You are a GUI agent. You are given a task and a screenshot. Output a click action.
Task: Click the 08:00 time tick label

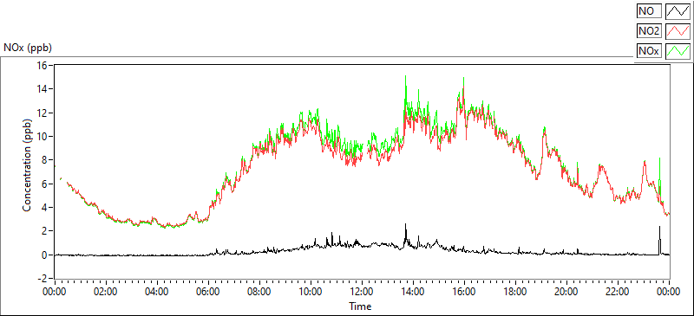(x=259, y=292)
